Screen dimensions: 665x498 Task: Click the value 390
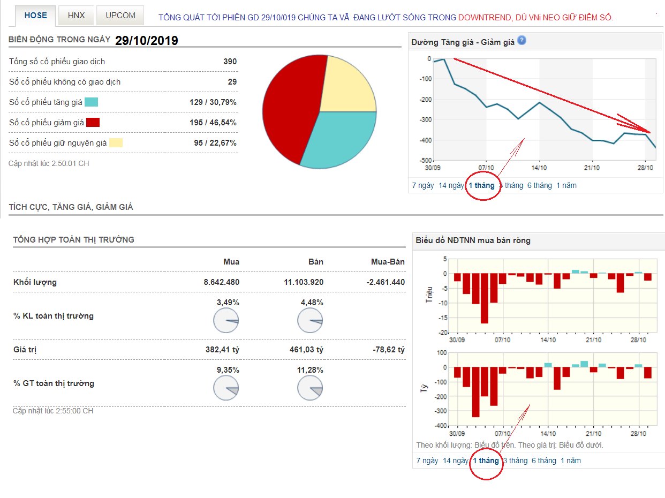[x=230, y=62]
